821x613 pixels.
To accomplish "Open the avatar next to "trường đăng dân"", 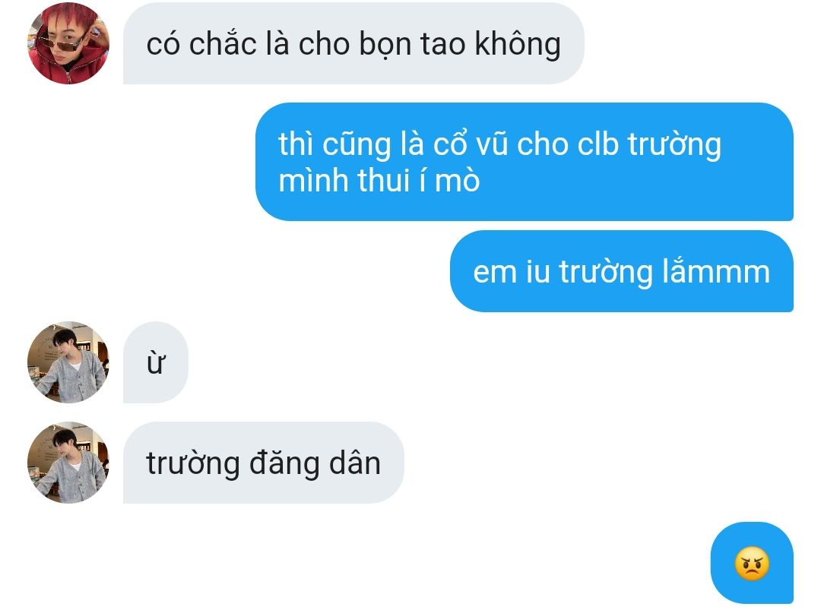I will click(x=68, y=463).
